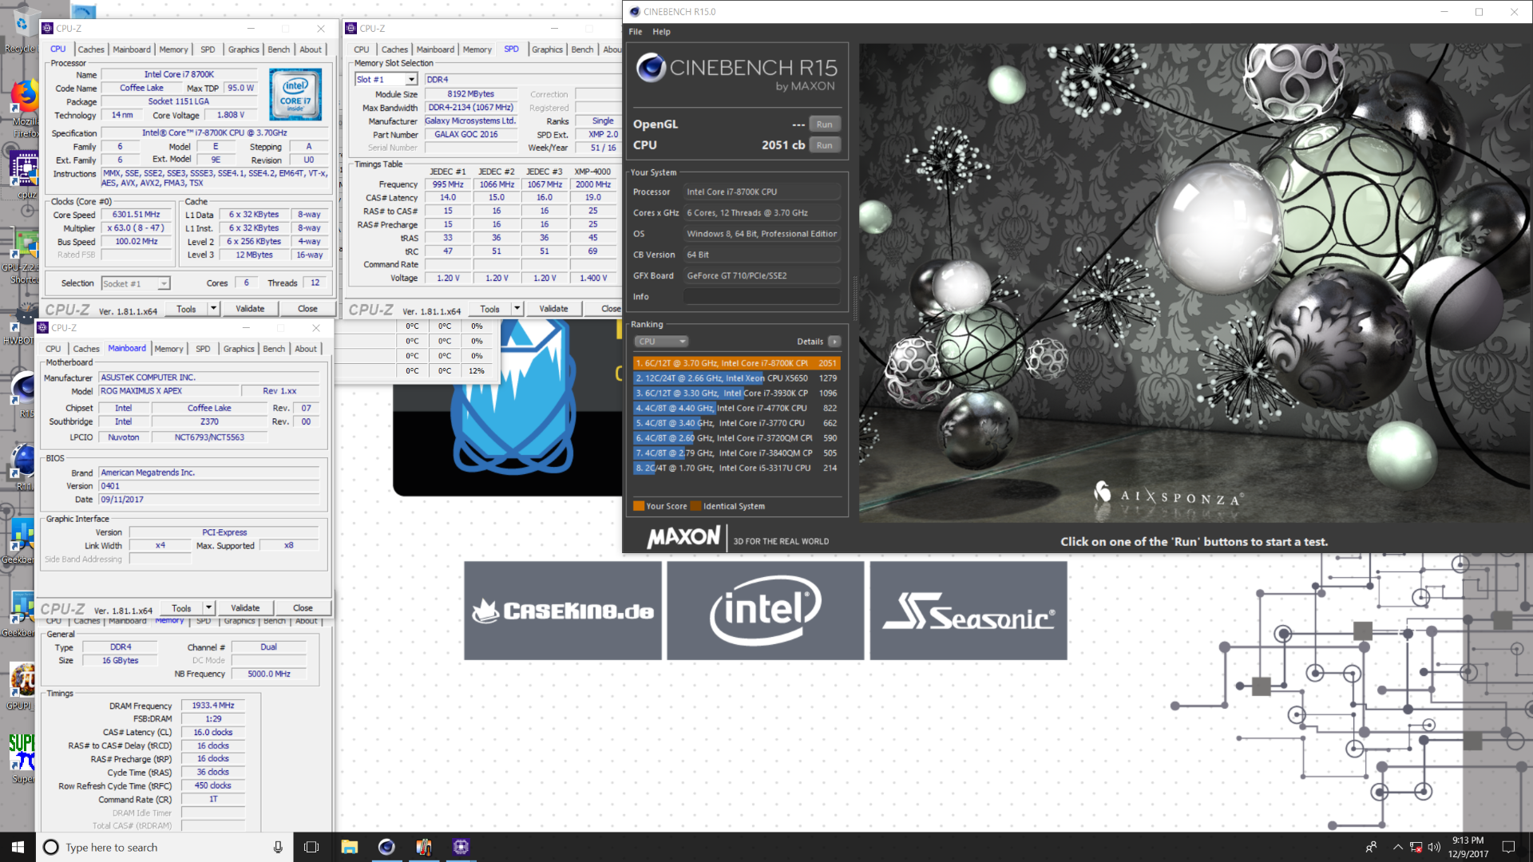Open the SuperPI desktop icon
The width and height of the screenshot is (1533, 862).
[22, 758]
